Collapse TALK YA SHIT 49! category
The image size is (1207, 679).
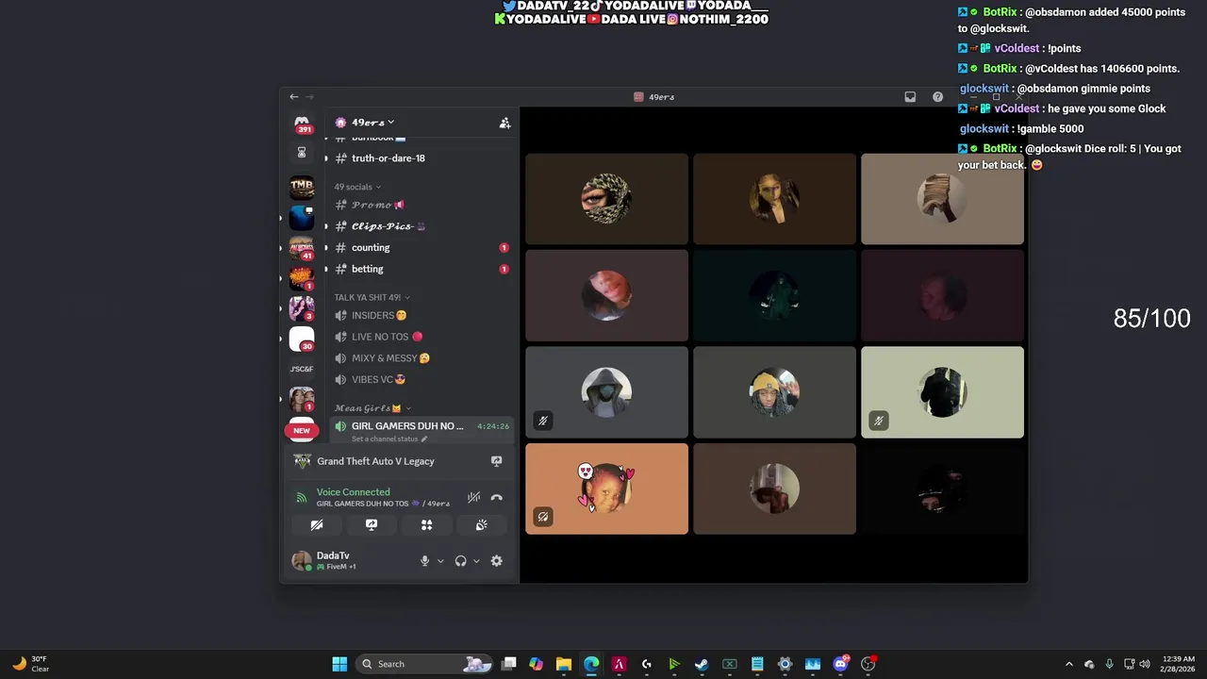372,297
